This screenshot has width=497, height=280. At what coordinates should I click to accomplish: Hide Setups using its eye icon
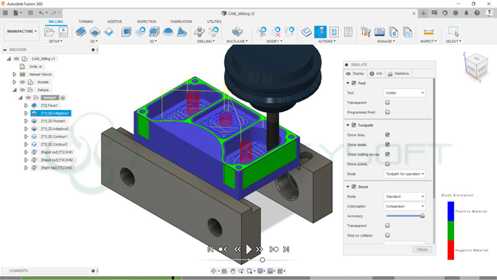[x=22, y=90]
